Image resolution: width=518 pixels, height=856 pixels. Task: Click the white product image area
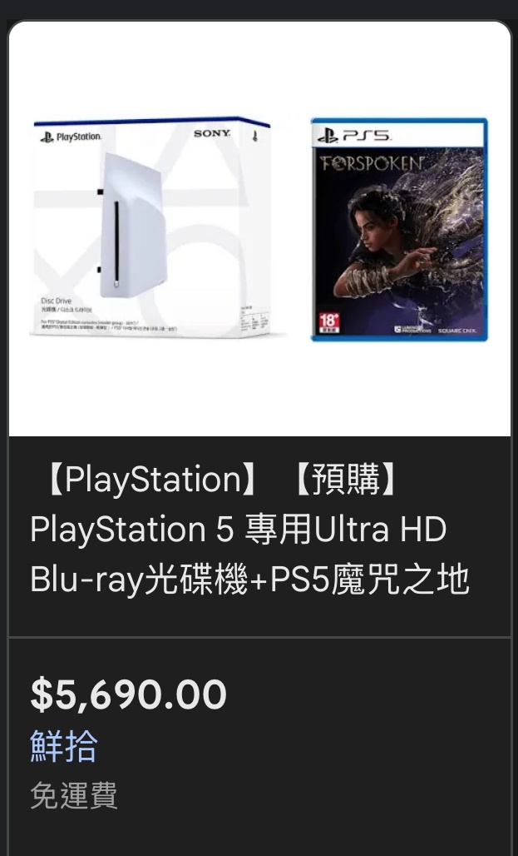[259, 229]
